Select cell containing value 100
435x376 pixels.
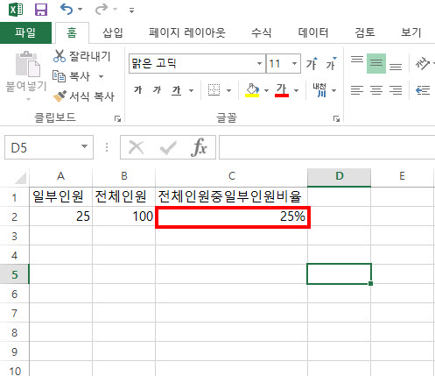[x=124, y=216]
